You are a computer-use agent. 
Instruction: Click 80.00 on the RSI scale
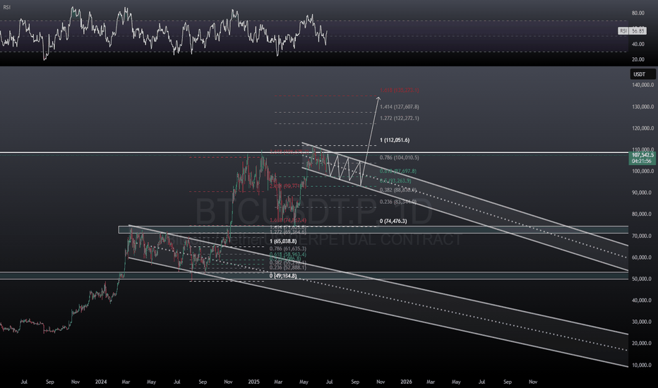coord(638,13)
